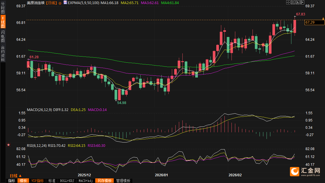Click the 另存模板 button
Image resolution: width=325 pixels, height=183 pixels.
[x=105, y=181]
